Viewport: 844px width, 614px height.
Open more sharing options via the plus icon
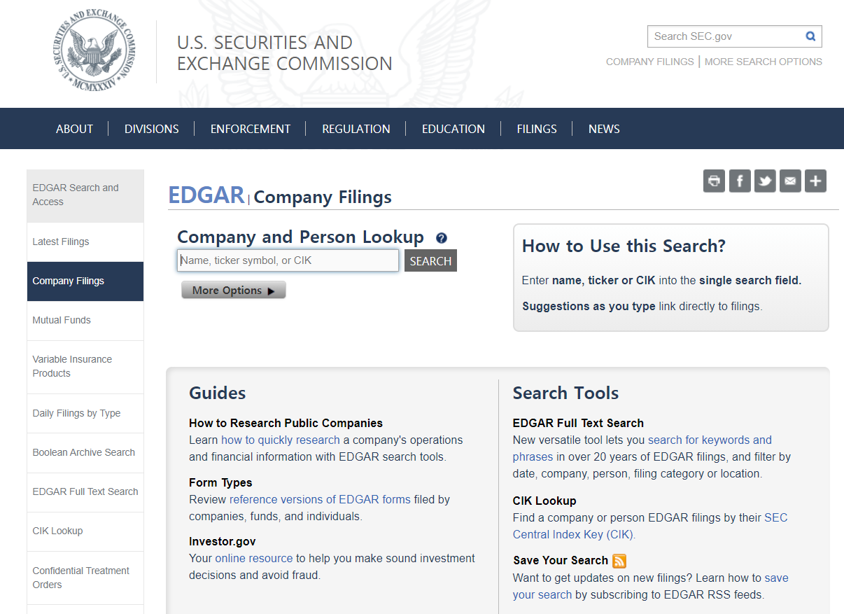(x=815, y=181)
